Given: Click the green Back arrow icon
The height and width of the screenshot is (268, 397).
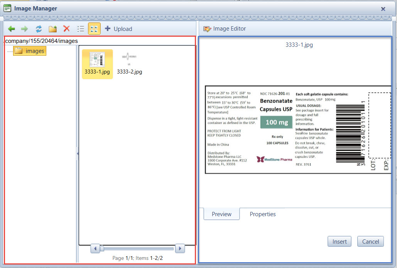Looking at the screenshot, I should point(12,29).
